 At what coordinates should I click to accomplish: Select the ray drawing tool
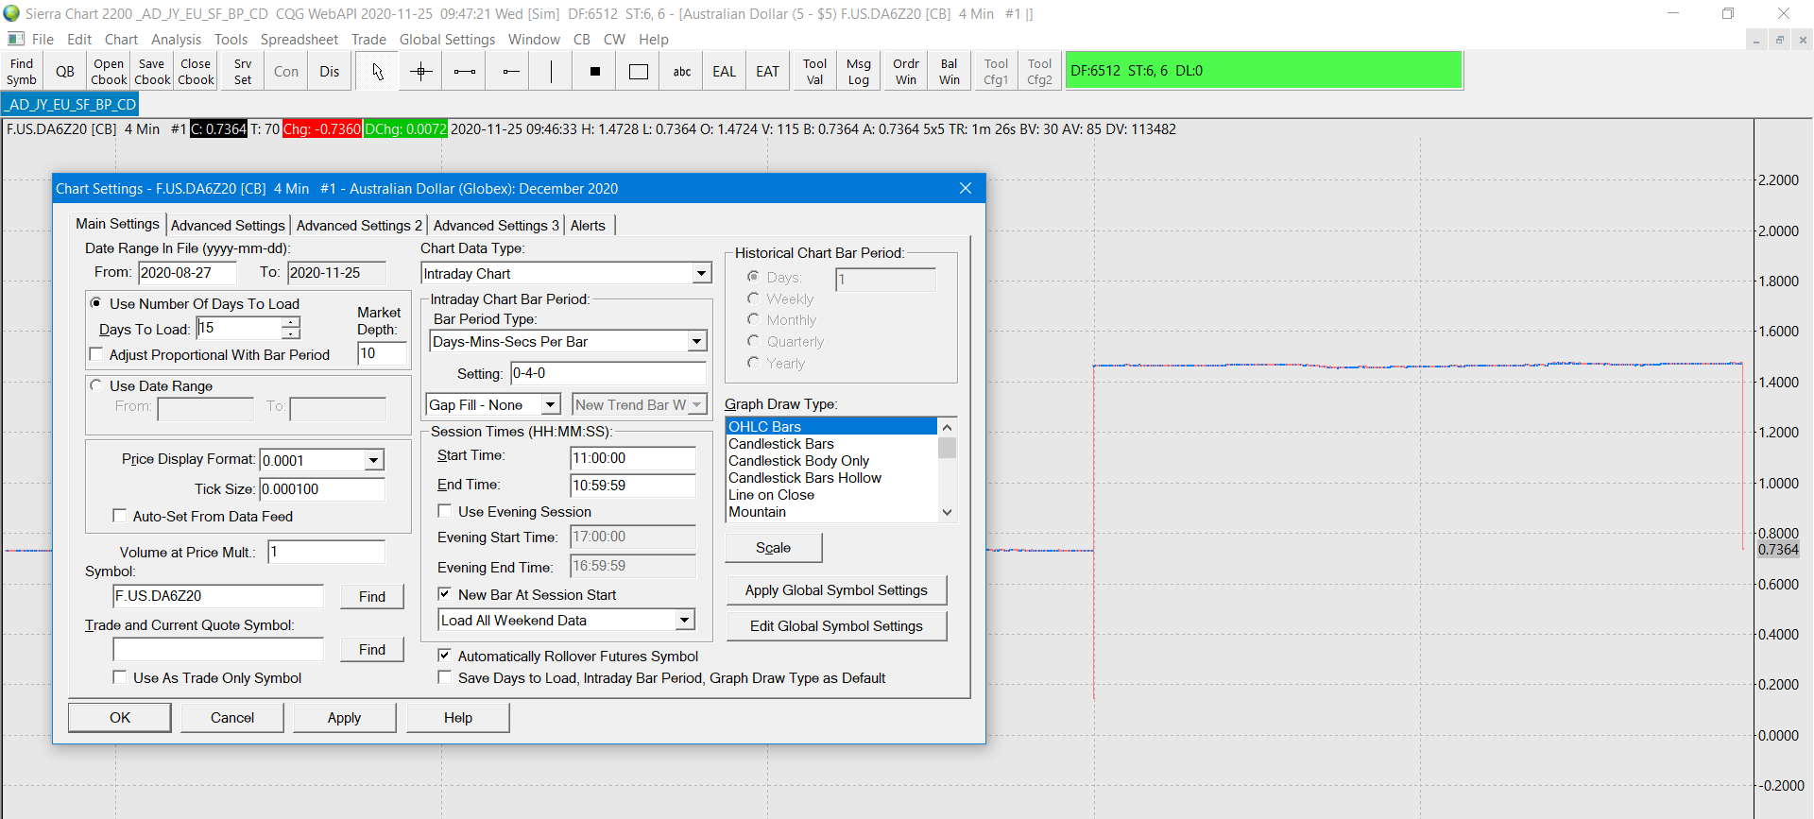[x=510, y=72]
